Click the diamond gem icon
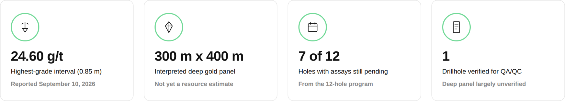The image size is (565, 101). click(169, 27)
